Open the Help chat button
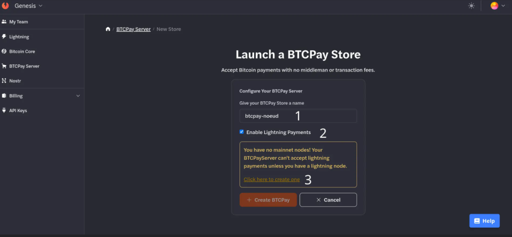The height and width of the screenshot is (237, 512). coord(484,221)
